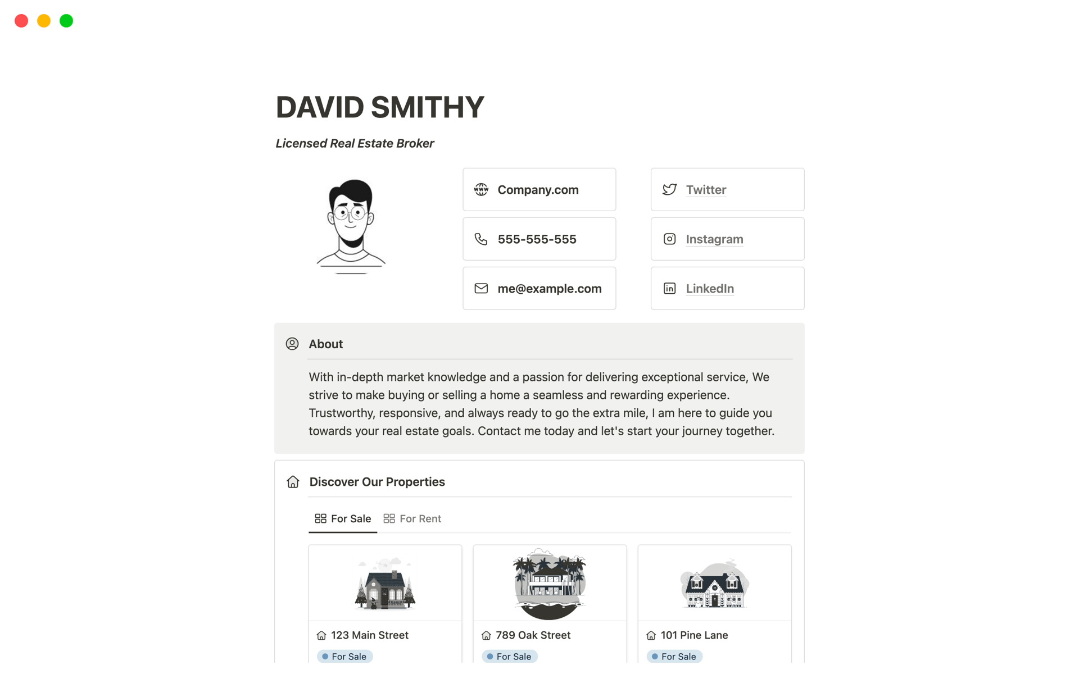Viewport: 1079px width, 674px height.
Task: Switch to the For Rent tab
Action: (412, 518)
